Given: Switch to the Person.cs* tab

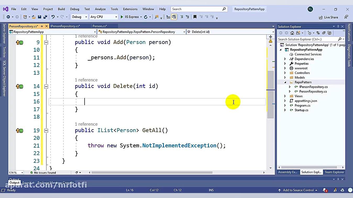Looking at the screenshot, I should click(x=100, y=26).
